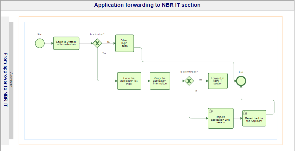Viewport: 295px width, 151px height.
Task: Select the 'View login page' task box
Action: tap(124, 43)
